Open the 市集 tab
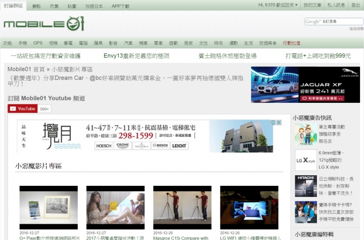Screen dimensions: 364x240 click(x=54, y=6)
